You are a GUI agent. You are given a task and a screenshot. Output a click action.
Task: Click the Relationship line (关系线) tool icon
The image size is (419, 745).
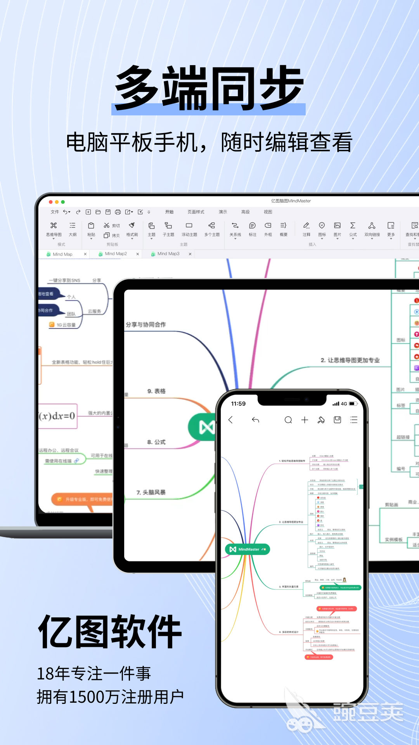point(235,226)
